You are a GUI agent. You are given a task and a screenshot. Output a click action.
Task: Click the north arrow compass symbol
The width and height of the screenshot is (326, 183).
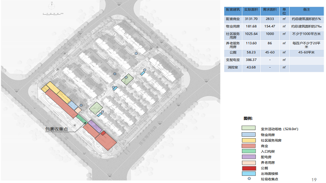51,6
